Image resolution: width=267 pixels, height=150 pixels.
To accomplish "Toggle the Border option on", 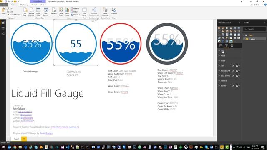I will coord(238,86).
